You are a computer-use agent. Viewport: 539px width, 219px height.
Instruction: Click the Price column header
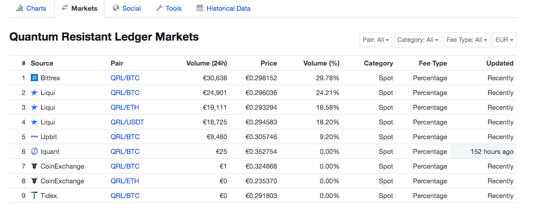pyautogui.click(x=269, y=63)
